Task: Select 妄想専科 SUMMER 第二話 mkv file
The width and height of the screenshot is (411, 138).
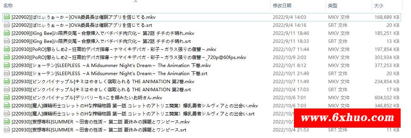Action: [x=202, y=122]
